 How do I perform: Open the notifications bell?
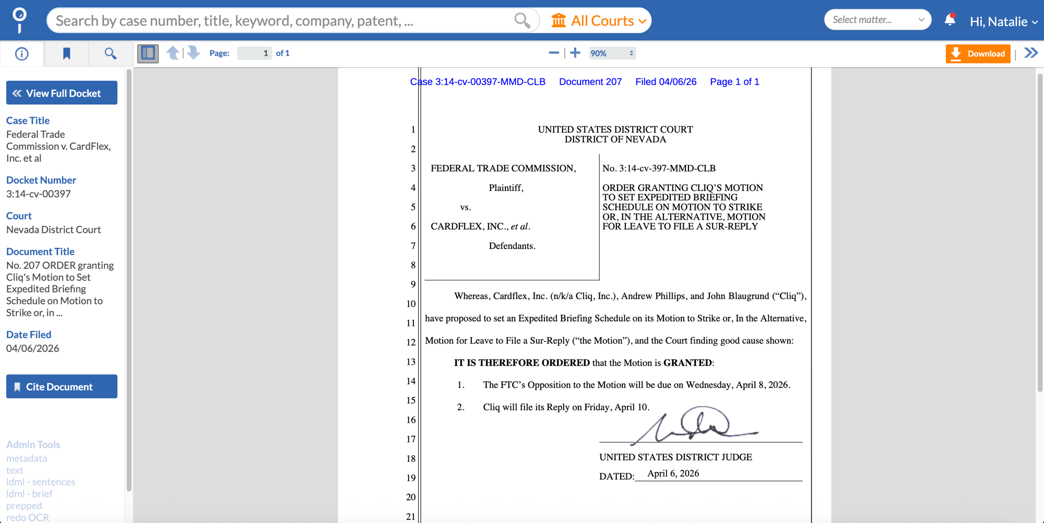(950, 20)
